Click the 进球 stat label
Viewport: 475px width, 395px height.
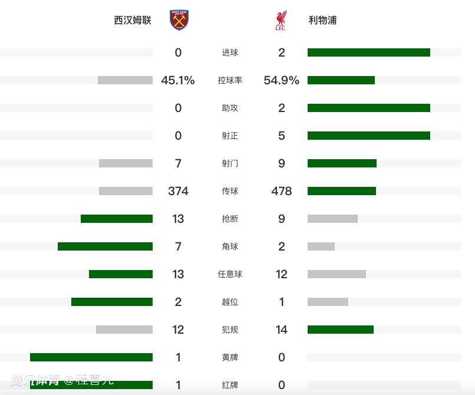pyautogui.click(x=230, y=52)
